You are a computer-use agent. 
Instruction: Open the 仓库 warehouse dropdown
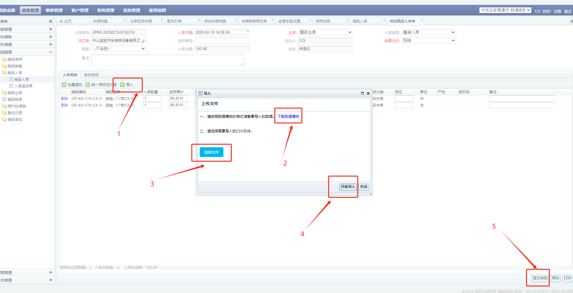325,32
